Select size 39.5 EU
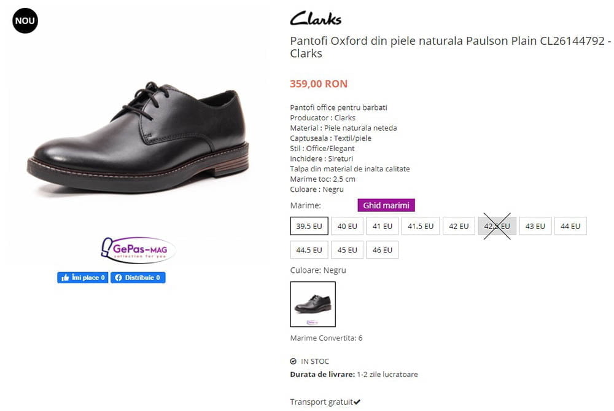This screenshot has width=614, height=411. point(309,226)
